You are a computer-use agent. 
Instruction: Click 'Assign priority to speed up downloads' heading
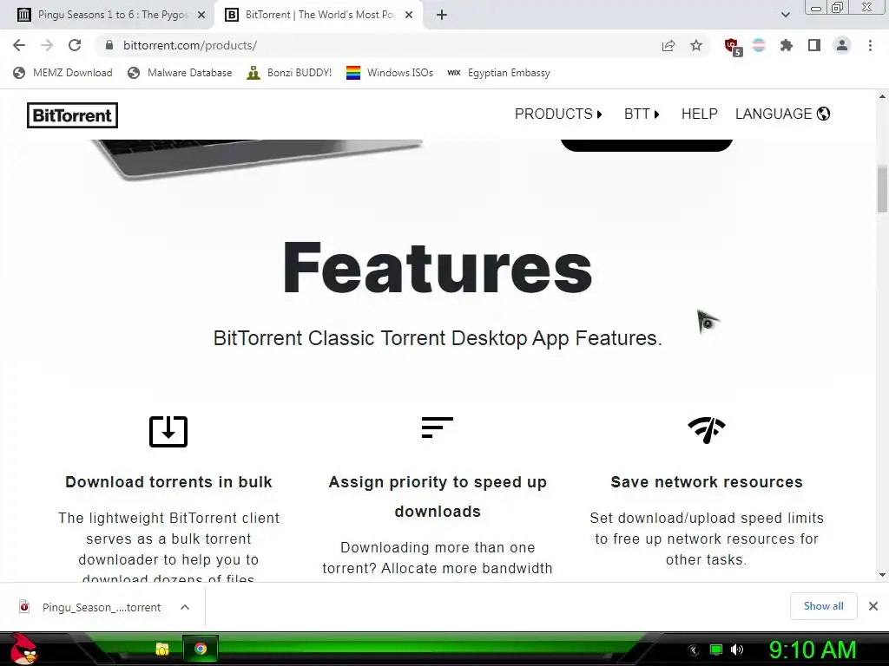pos(438,497)
